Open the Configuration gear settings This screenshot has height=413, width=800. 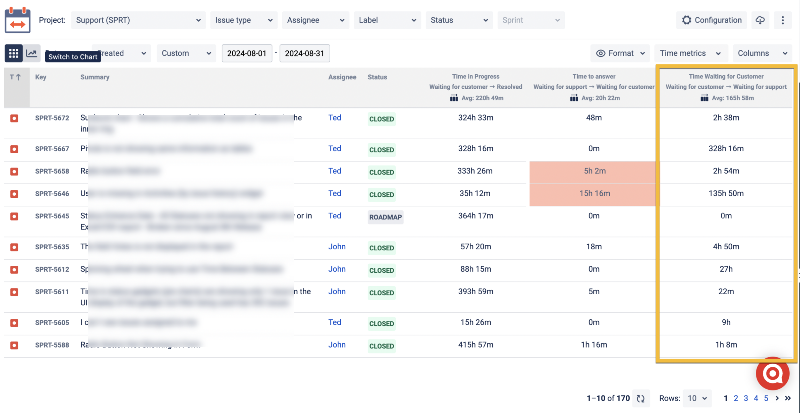(x=711, y=20)
